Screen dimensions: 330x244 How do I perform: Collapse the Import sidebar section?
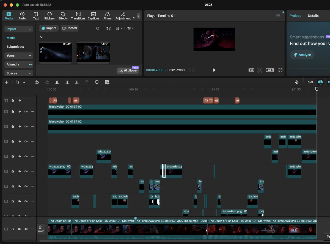point(19,29)
